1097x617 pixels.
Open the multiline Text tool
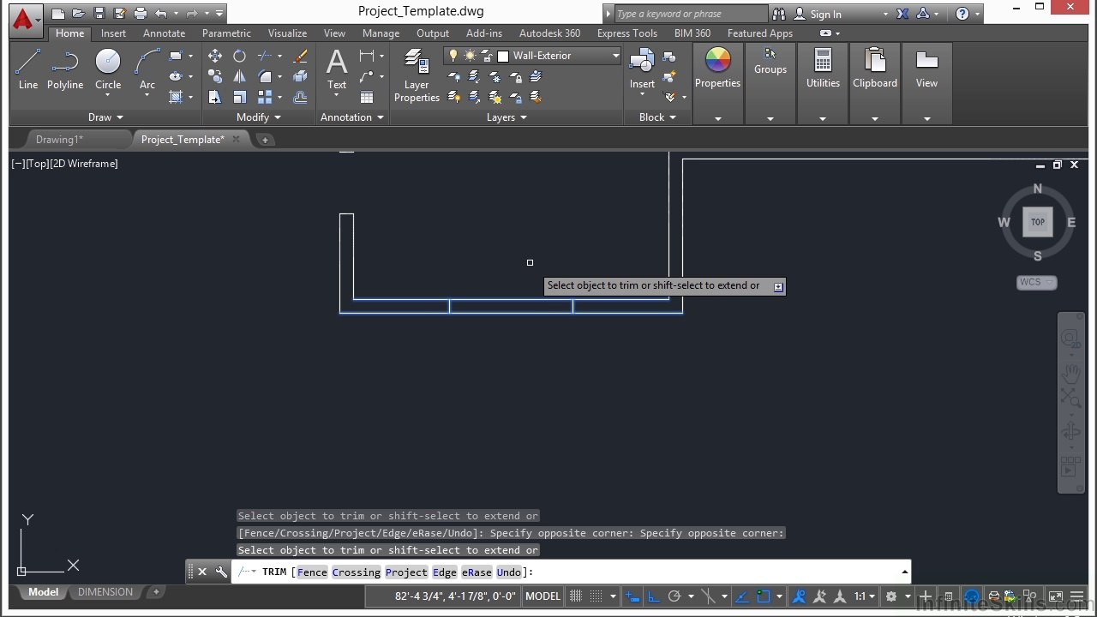(337, 69)
